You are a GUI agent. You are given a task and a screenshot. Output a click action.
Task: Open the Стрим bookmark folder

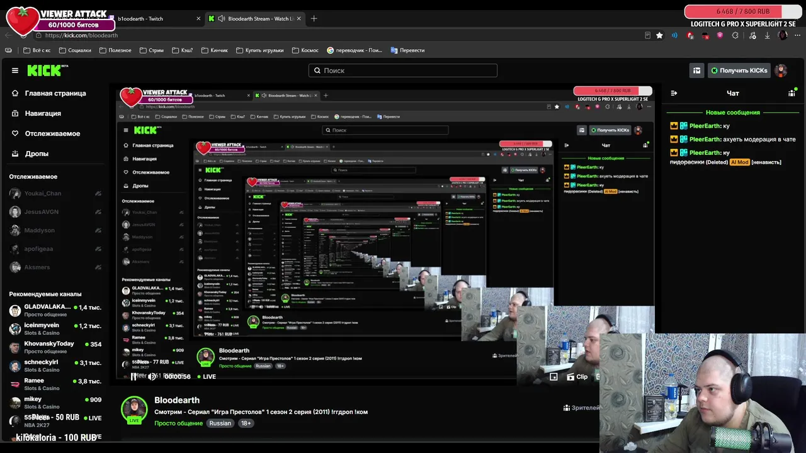[x=151, y=50]
